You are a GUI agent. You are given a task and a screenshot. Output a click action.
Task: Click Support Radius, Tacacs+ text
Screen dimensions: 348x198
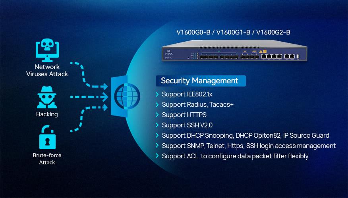[x=197, y=105]
